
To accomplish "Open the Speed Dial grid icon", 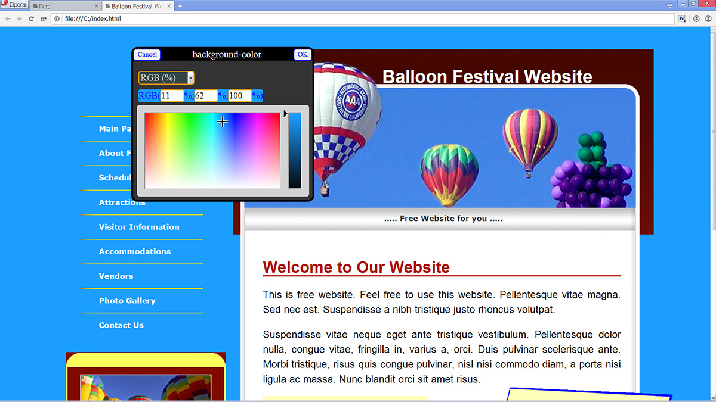I will [44, 19].
